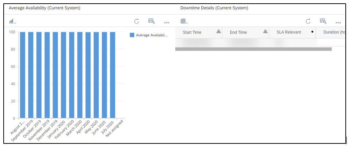Viewport: 349px width, 146px height.
Task: Click the SLA Relevant column header
Action: (x=292, y=32)
